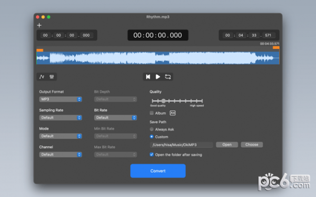
Task: Click the 00:04:33.571 duration label
Action: [x=270, y=44]
